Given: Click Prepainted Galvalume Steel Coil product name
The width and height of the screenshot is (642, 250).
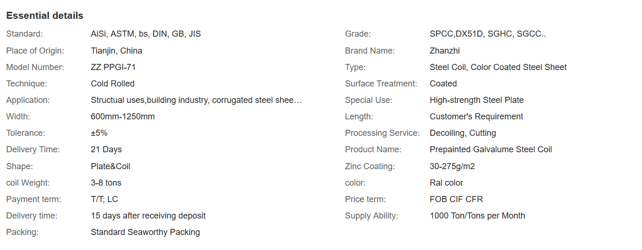Looking at the screenshot, I should tap(490, 149).
